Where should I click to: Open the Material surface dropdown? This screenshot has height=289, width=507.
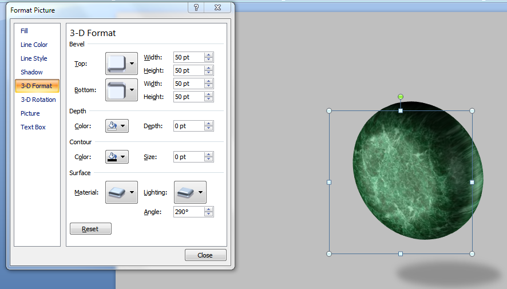121,192
